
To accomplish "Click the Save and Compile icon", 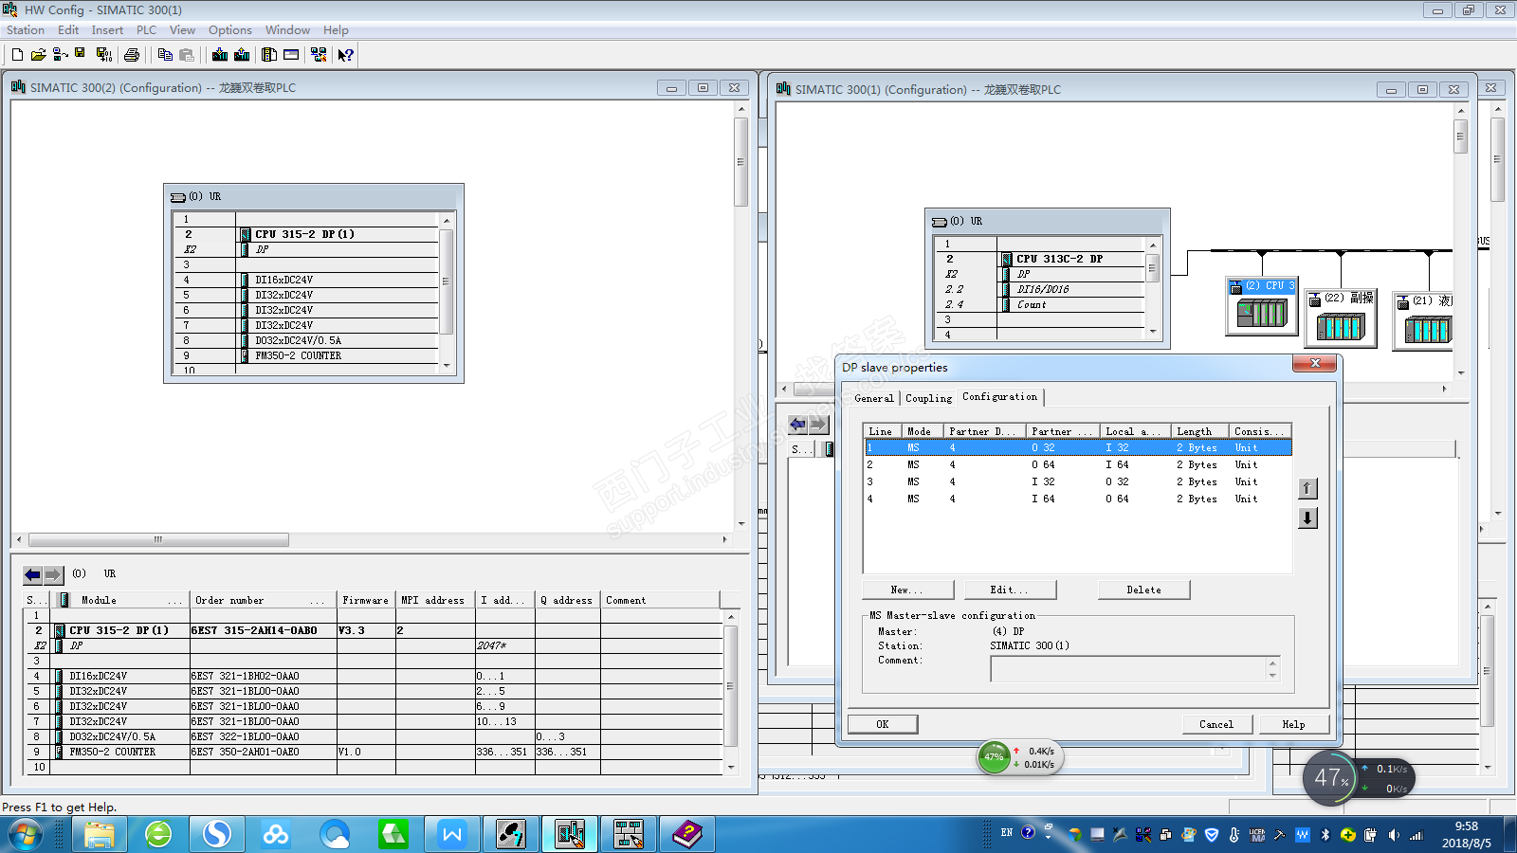I will point(104,55).
